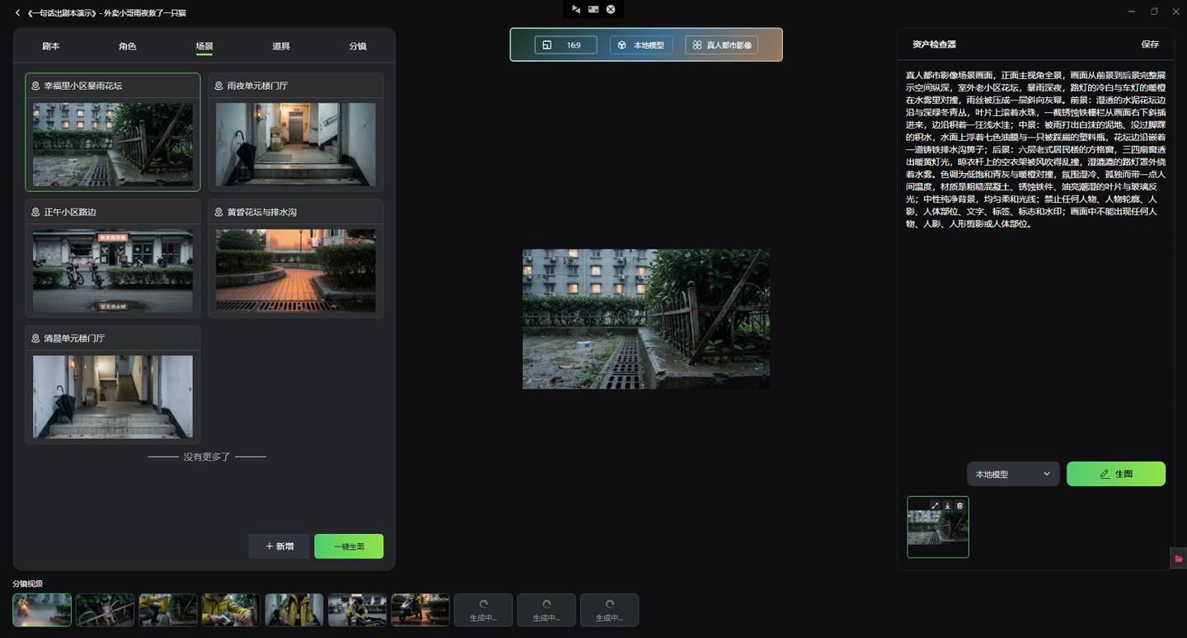Viewport: 1187px width, 638px height.
Task: Click the location icon beside 正午小区路边
Action: pyautogui.click(x=35, y=212)
